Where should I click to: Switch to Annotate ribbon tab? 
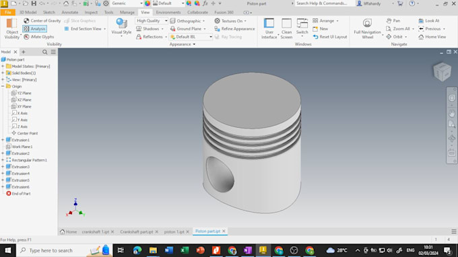pos(70,13)
